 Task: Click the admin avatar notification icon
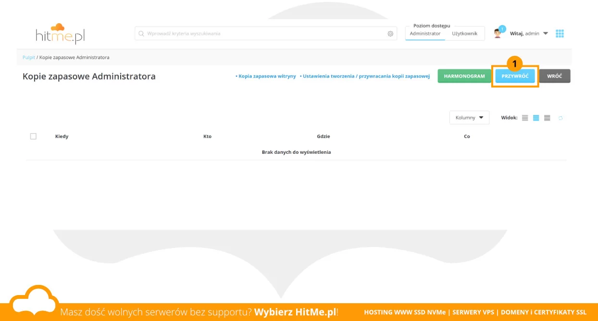498,33
